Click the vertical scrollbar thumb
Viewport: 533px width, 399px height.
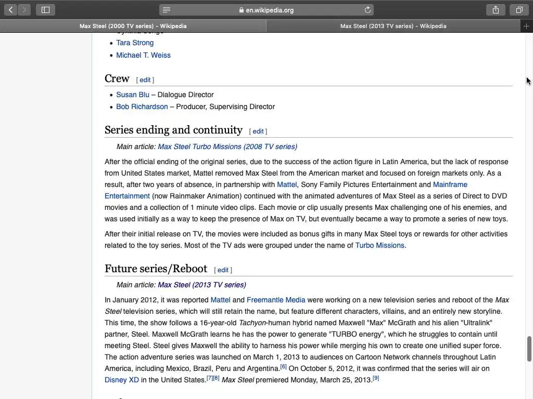(x=529, y=349)
